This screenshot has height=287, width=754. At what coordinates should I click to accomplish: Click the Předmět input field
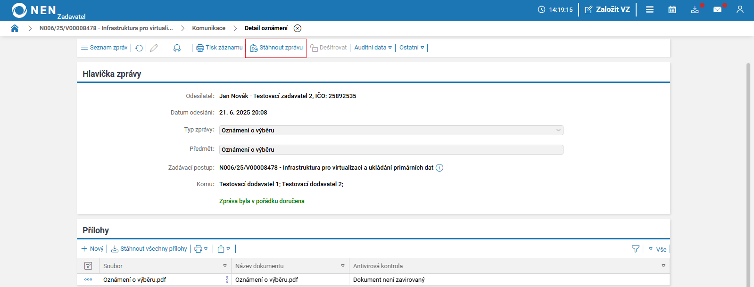click(391, 150)
